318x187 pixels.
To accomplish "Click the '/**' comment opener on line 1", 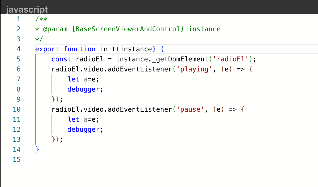I will 41,19.
